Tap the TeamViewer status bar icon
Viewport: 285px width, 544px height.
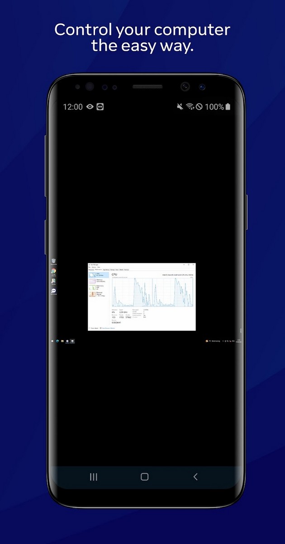(100, 107)
